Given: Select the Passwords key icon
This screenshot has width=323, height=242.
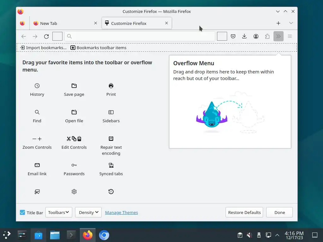Looking at the screenshot, I should 74,165.
